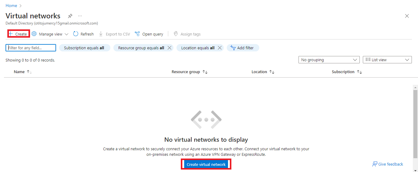
Task: Sort by Resource group column
Action: click(190, 72)
